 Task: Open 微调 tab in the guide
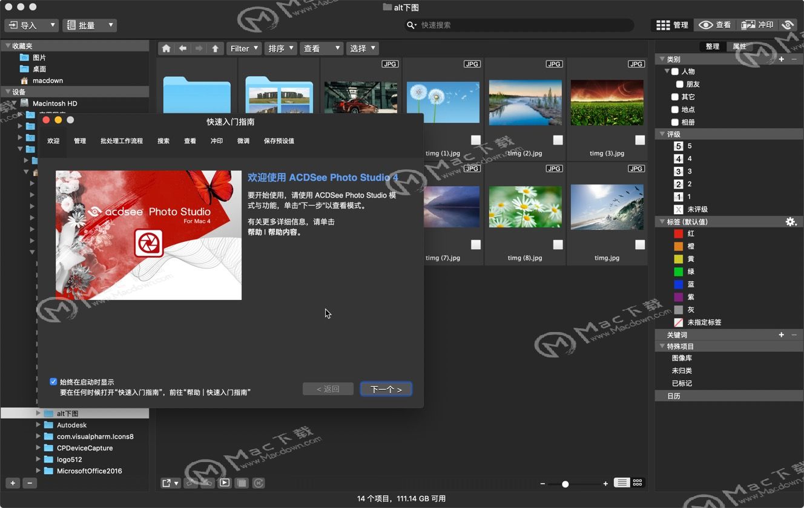click(x=243, y=141)
